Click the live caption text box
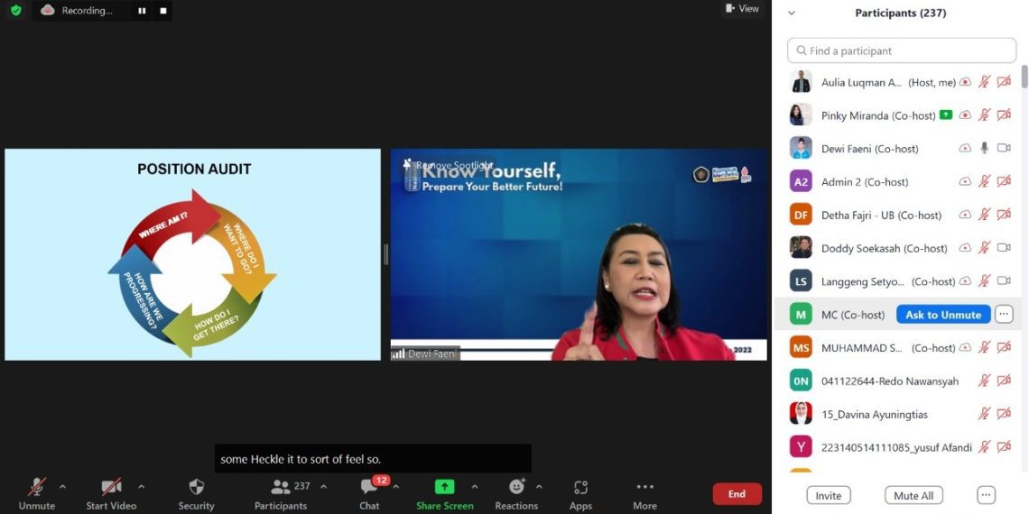The height and width of the screenshot is (514, 1029). pyautogui.click(x=373, y=458)
